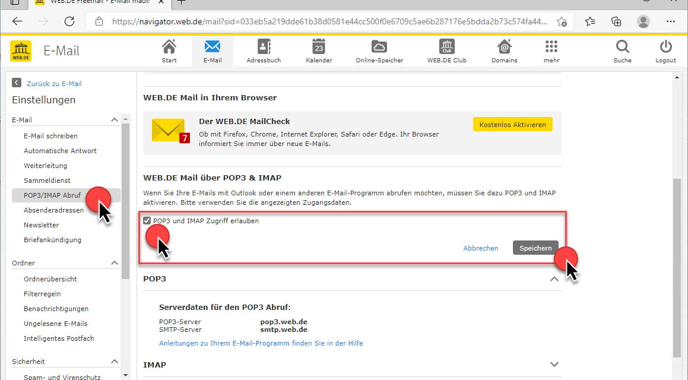This screenshot has width=688, height=380.
Task: Toggle POP3 und IMAP Zugriff erlauben checkbox
Action: 147,221
